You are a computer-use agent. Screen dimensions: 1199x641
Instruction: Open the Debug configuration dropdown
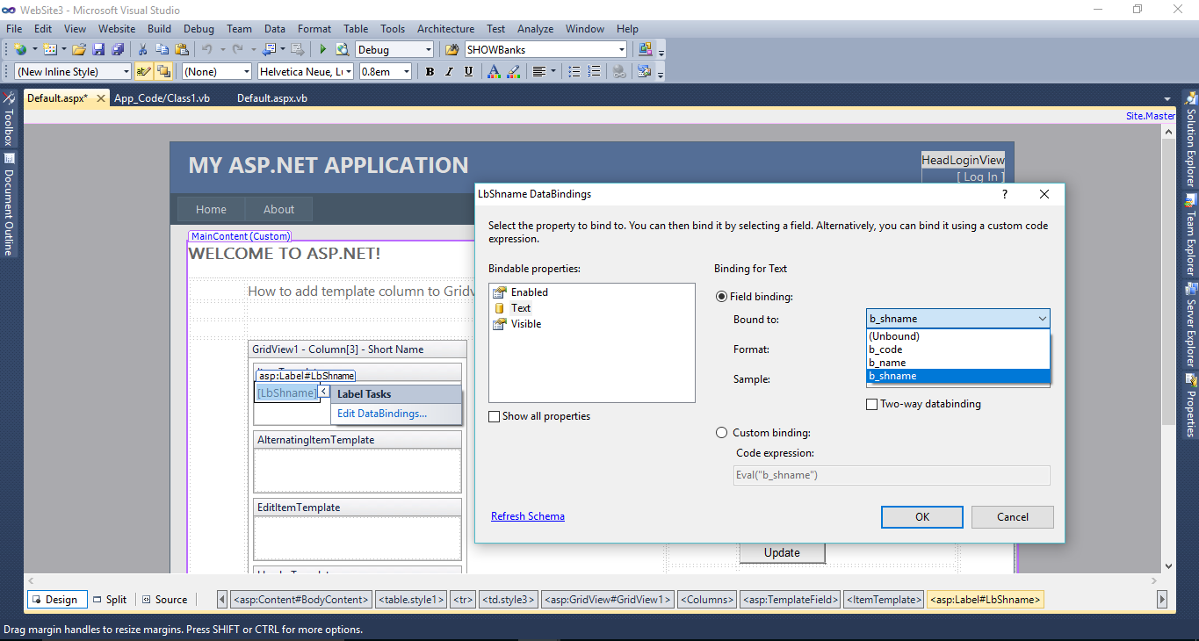point(394,50)
